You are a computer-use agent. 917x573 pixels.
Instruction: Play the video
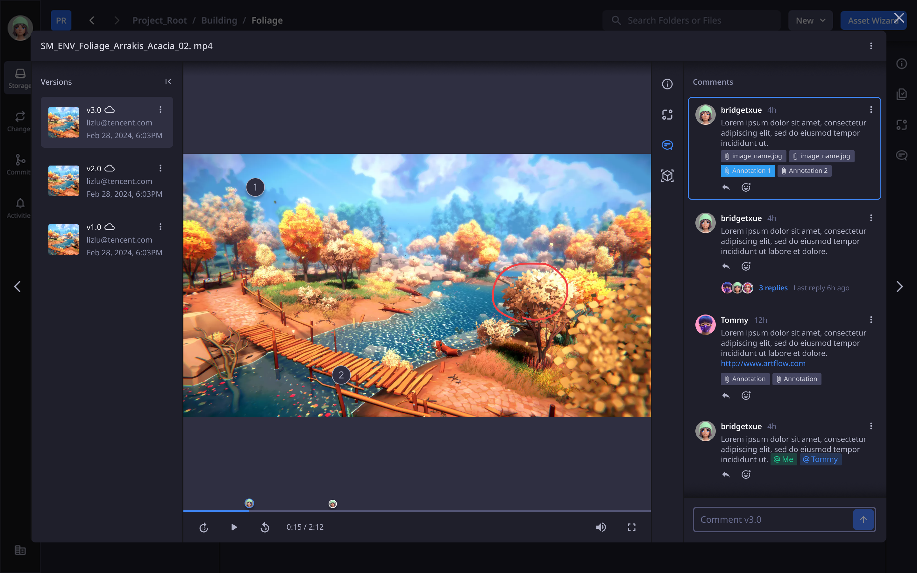pos(234,527)
